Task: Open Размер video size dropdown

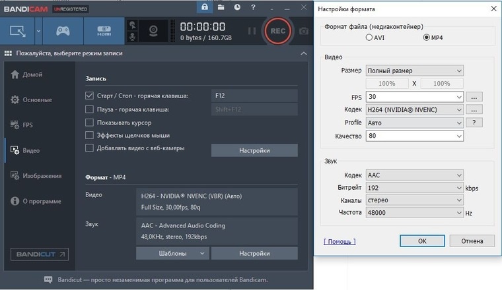Action: point(415,71)
